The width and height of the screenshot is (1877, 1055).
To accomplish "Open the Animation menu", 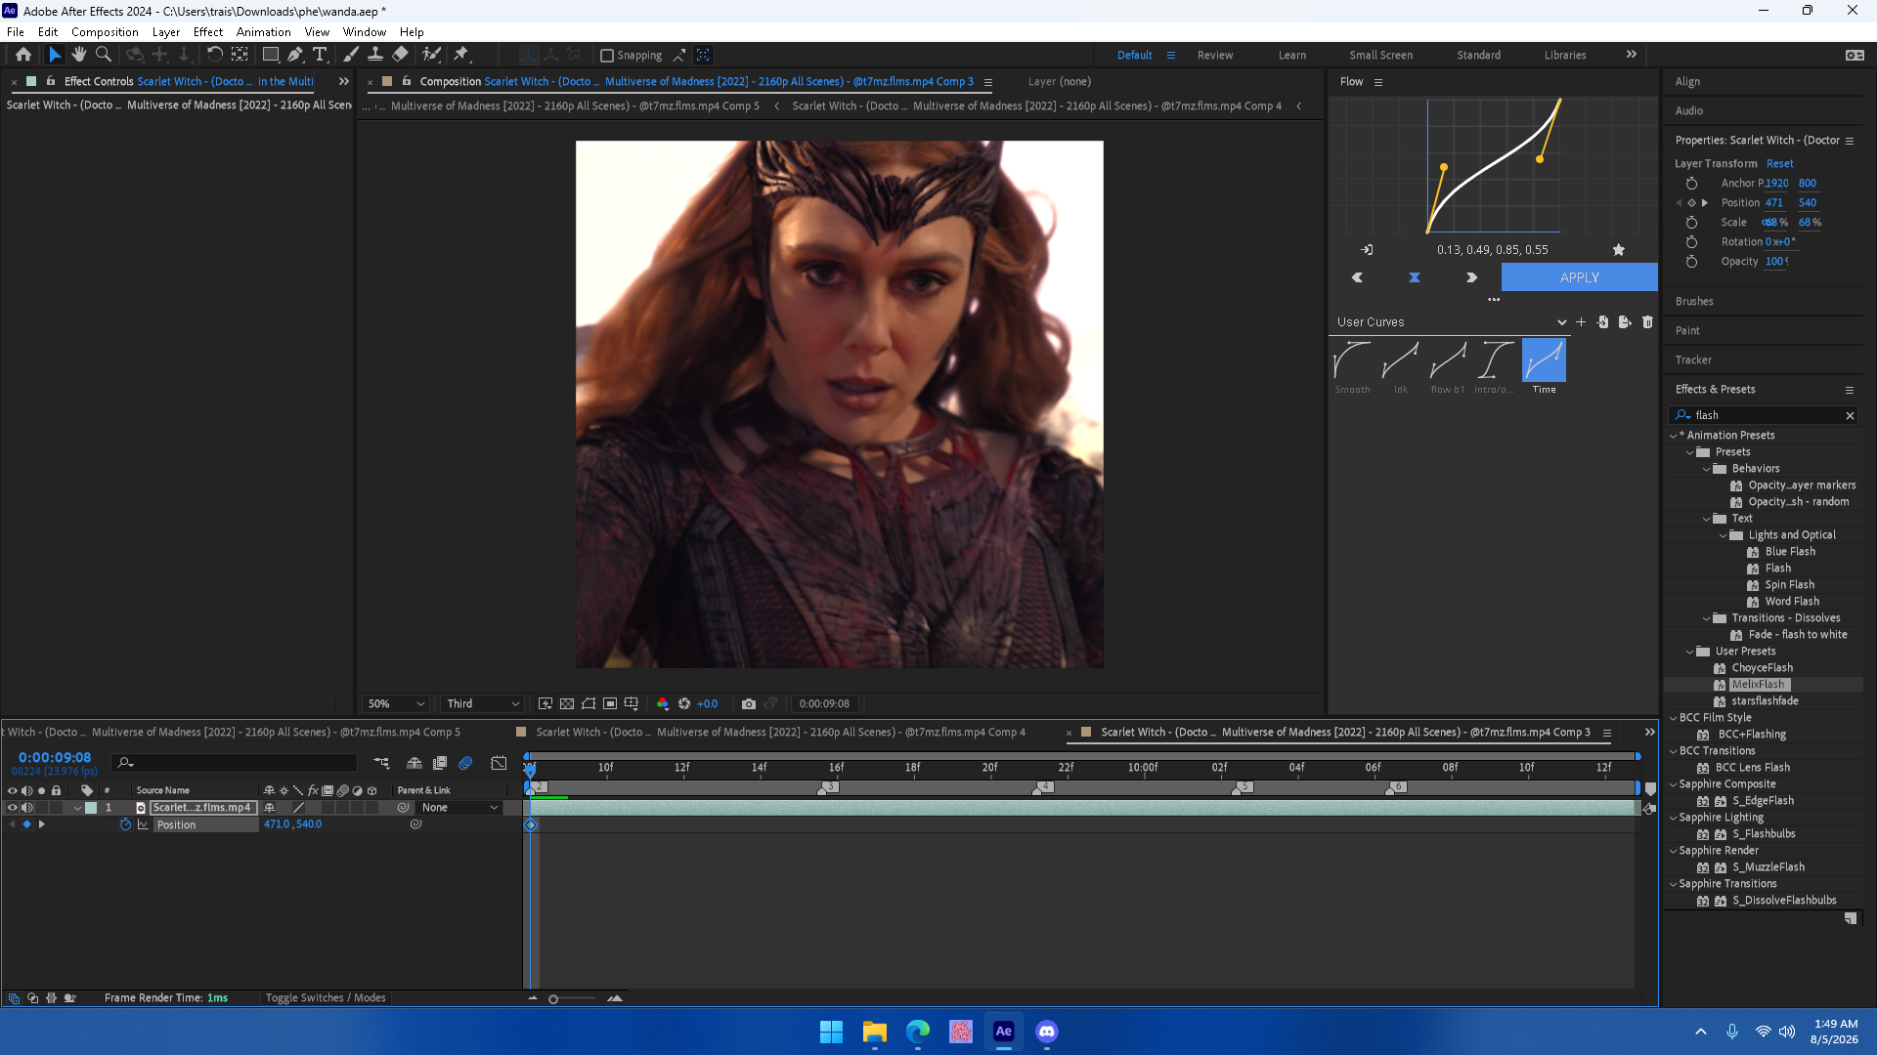I will tap(263, 31).
